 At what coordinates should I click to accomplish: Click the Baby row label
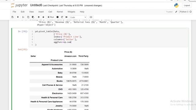click(60, 73)
